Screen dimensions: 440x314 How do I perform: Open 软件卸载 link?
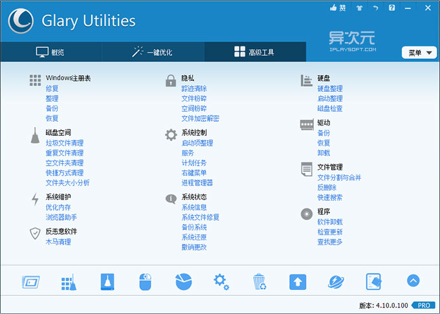(x=330, y=222)
